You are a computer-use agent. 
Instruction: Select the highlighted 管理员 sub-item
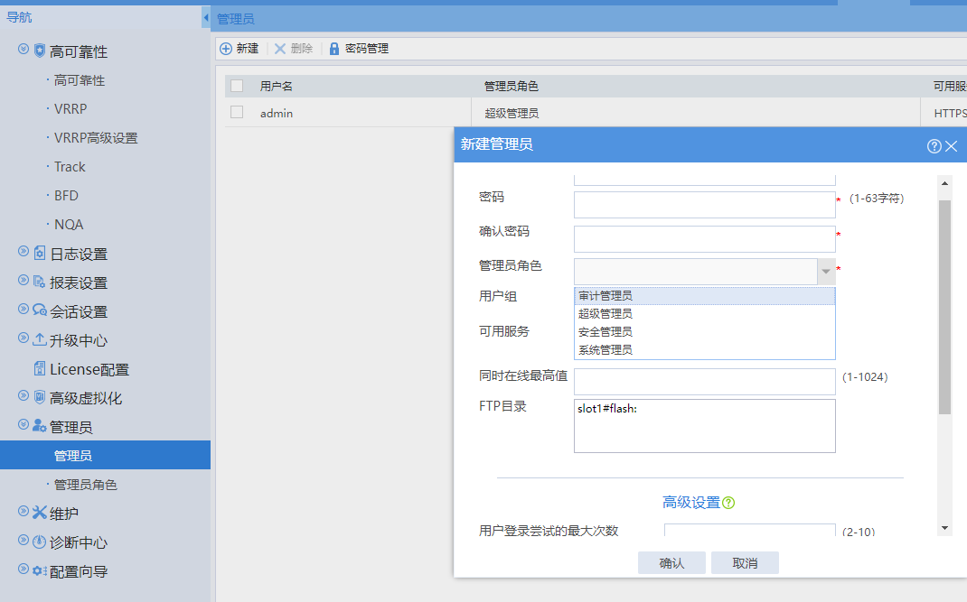coord(105,455)
